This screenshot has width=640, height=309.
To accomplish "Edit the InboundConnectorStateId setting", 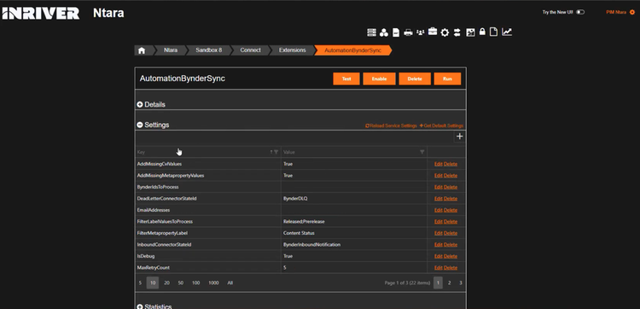I will tap(439, 244).
